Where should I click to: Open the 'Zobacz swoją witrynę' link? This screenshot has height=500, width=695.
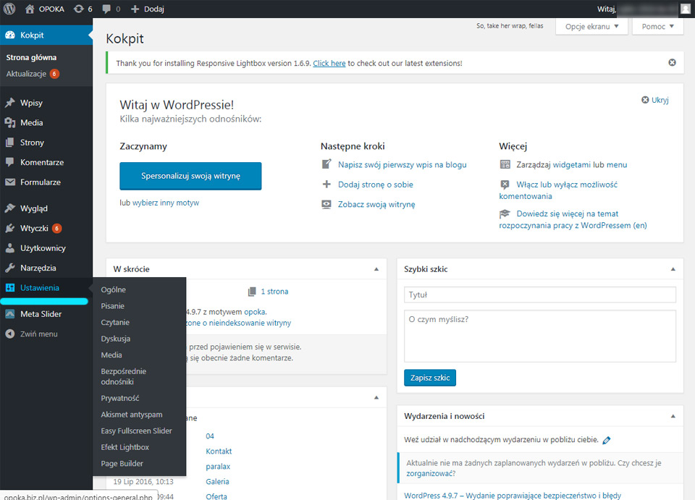click(376, 205)
